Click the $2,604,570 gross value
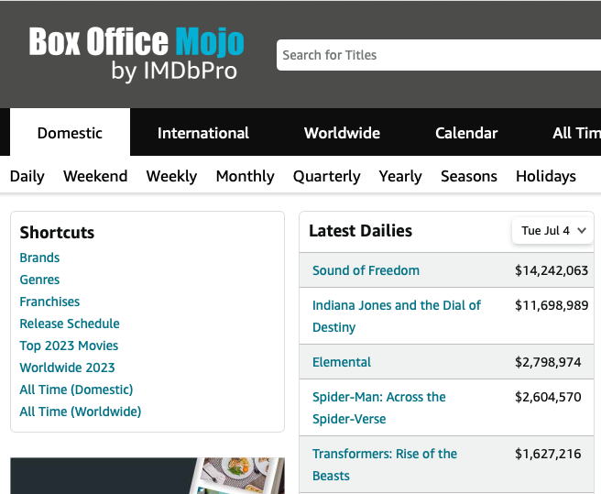 pyautogui.click(x=548, y=397)
